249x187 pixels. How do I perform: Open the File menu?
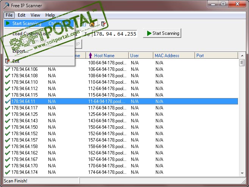[9, 15]
